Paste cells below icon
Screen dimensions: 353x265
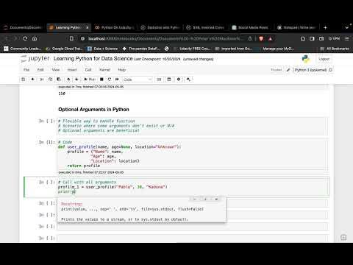[59, 79]
